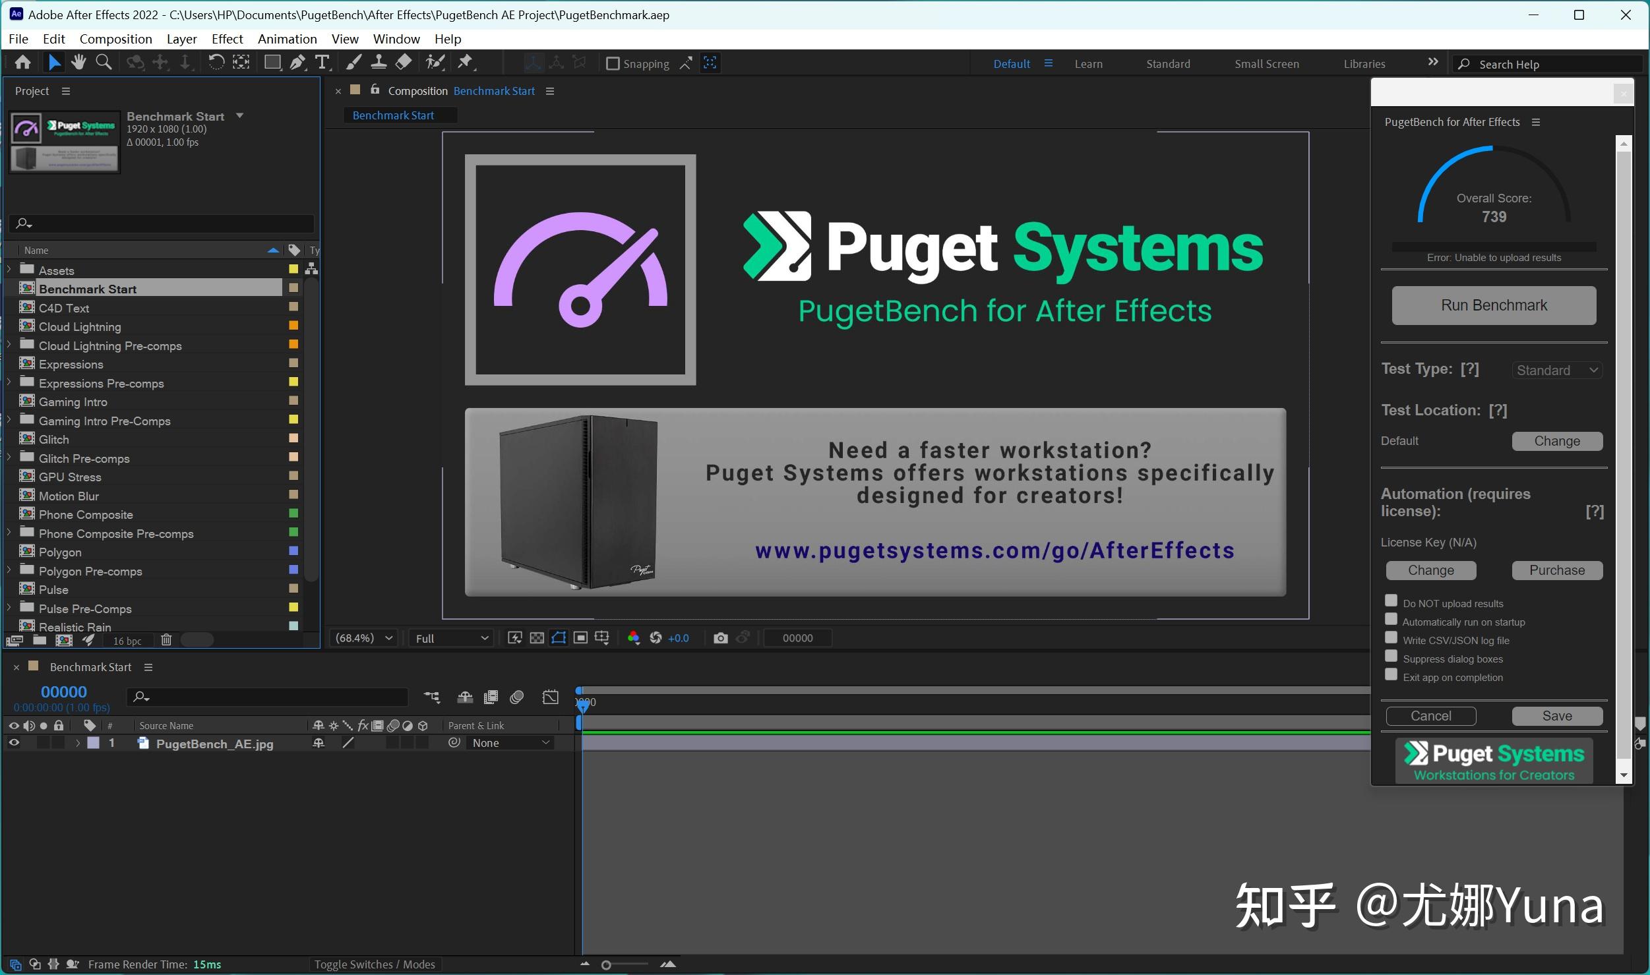Select the Clone Stamp tool
The image size is (1650, 975).
tap(379, 63)
